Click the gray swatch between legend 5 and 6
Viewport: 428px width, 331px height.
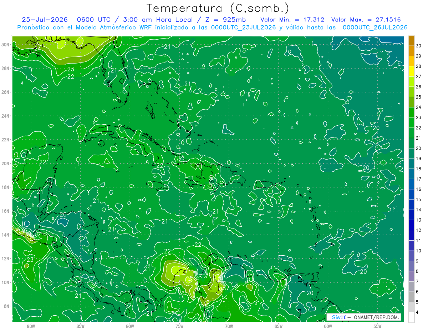tap(411, 297)
